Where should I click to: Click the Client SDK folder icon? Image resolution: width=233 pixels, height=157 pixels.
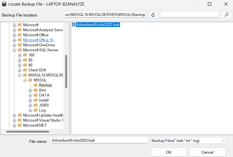[25, 70]
